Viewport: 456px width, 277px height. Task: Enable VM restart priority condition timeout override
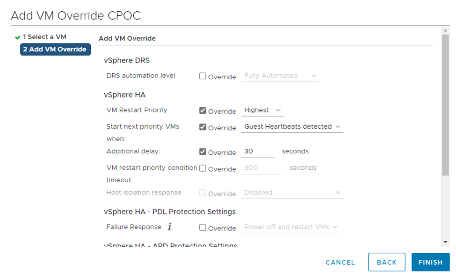click(203, 168)
